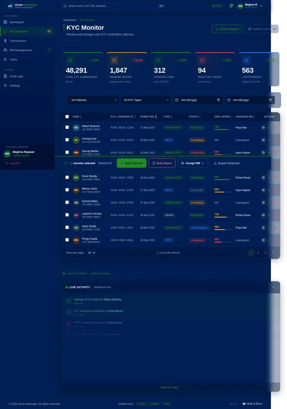This screenshot has width=287, height=409.
Task: Reject Rahul Sharma with red X
Action: pos(275,128)
